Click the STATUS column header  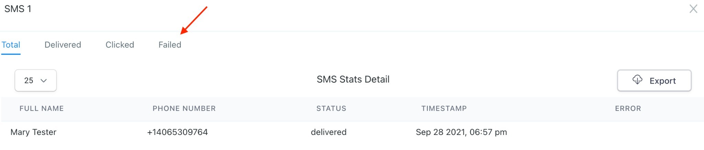pyautogui.click(x=331, y=109)
